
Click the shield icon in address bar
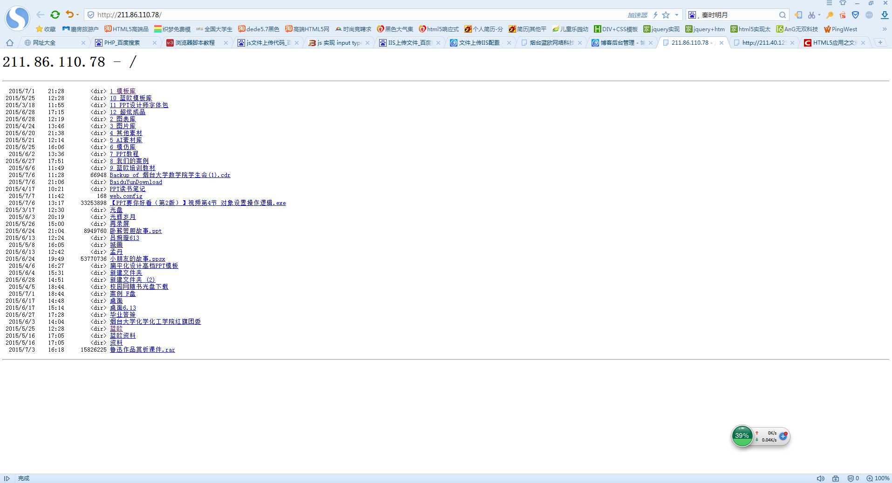pyautogui.click(x=91, y=15)
